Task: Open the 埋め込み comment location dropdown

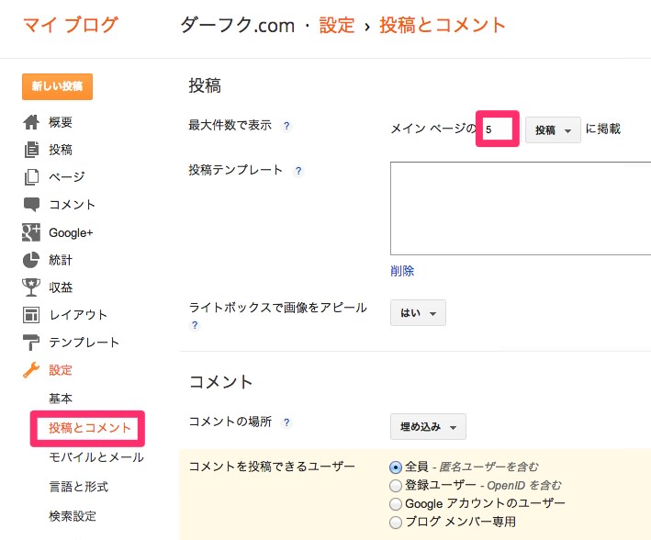Action: coord(428,427)
